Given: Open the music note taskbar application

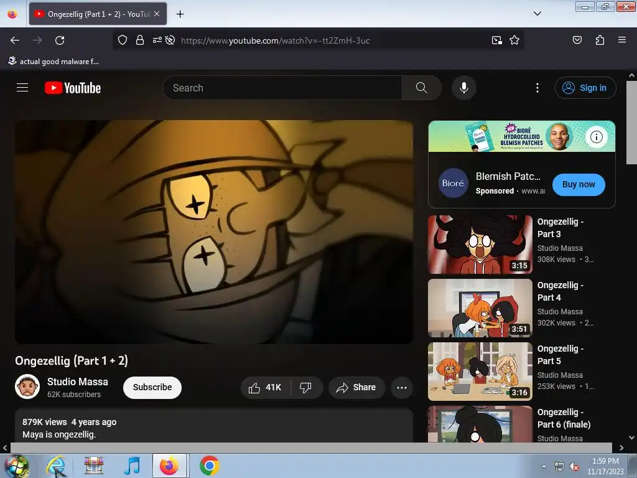Looking at the screenshot, I should coord(132,466).
